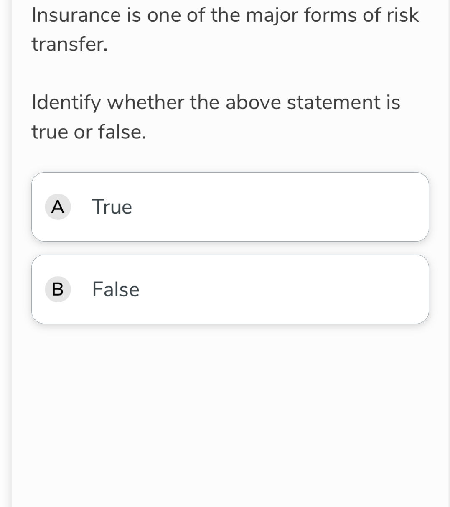This screenshot has width=450, height=507.
Task: Click the word "major" in the statement
Action: tap(272, 15)
